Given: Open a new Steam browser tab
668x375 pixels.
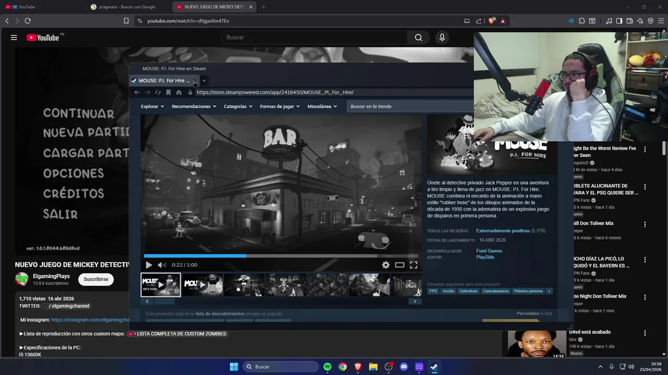Looking at the screenshot, I should 204,81.
